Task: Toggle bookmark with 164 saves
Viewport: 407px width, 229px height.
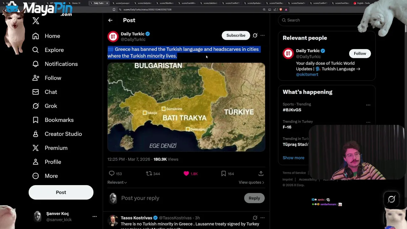Action: 224,173
